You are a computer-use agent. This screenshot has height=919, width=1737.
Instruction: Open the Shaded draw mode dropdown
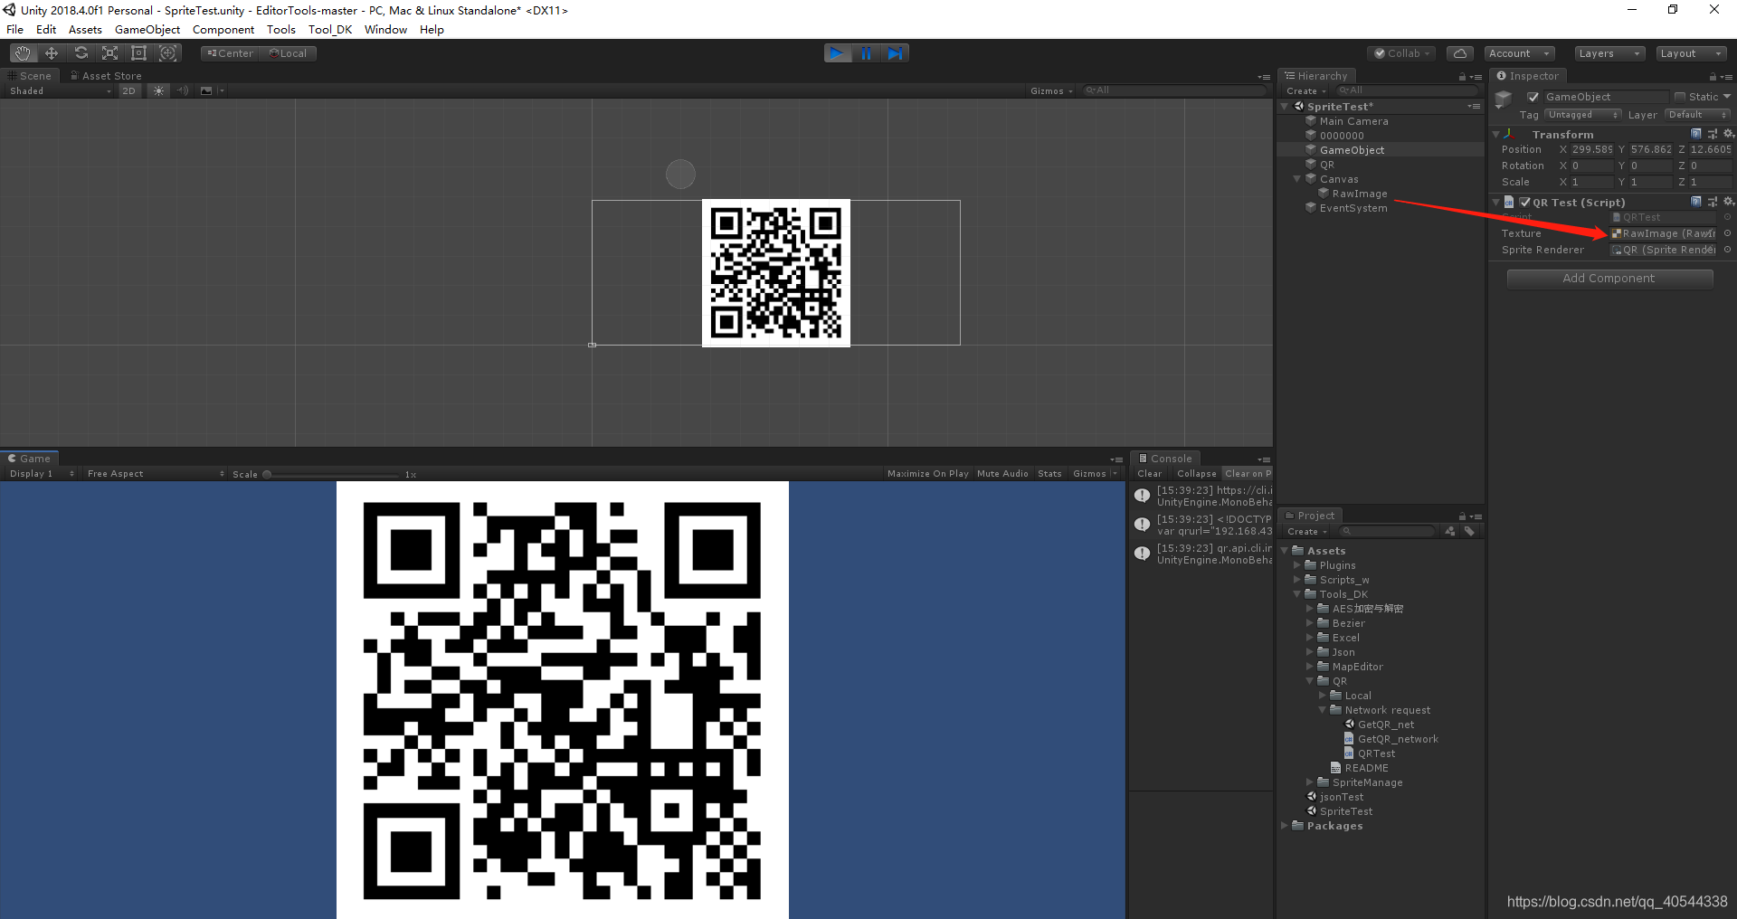pyautogui.click(x=59, y=90)
